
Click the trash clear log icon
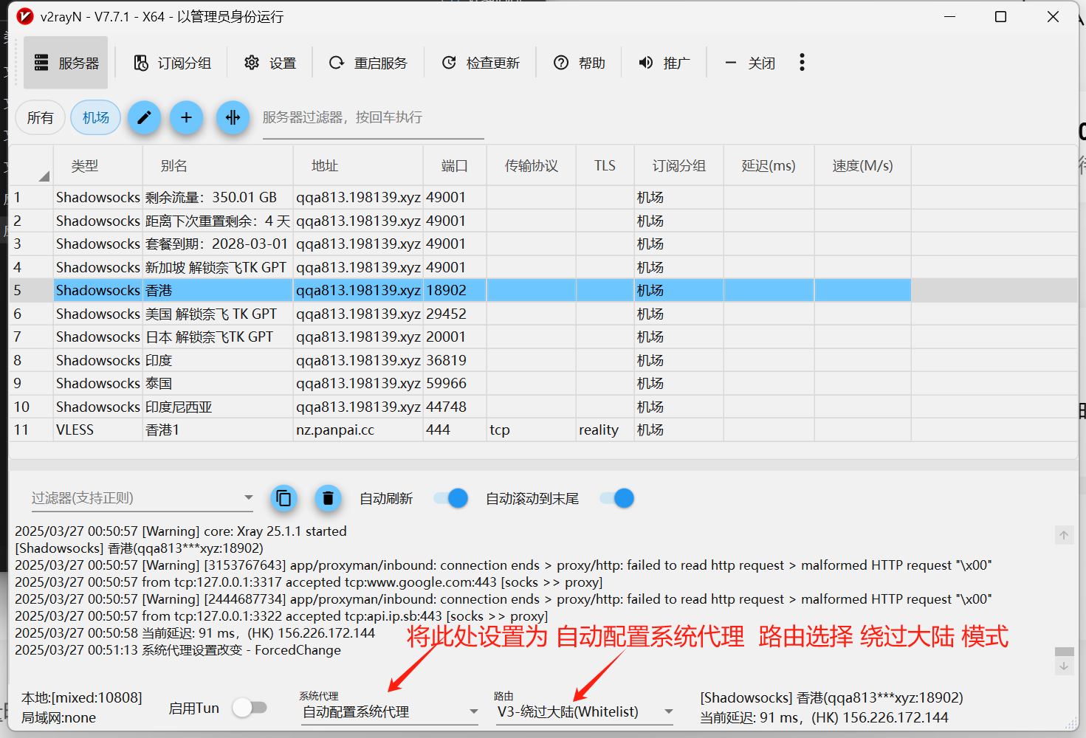coord(328,499)
